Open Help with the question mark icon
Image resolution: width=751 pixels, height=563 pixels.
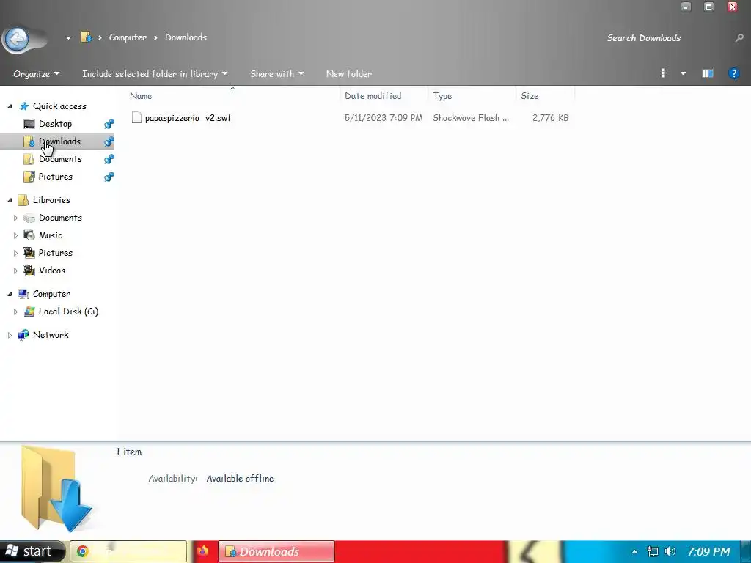pos(733,73)
